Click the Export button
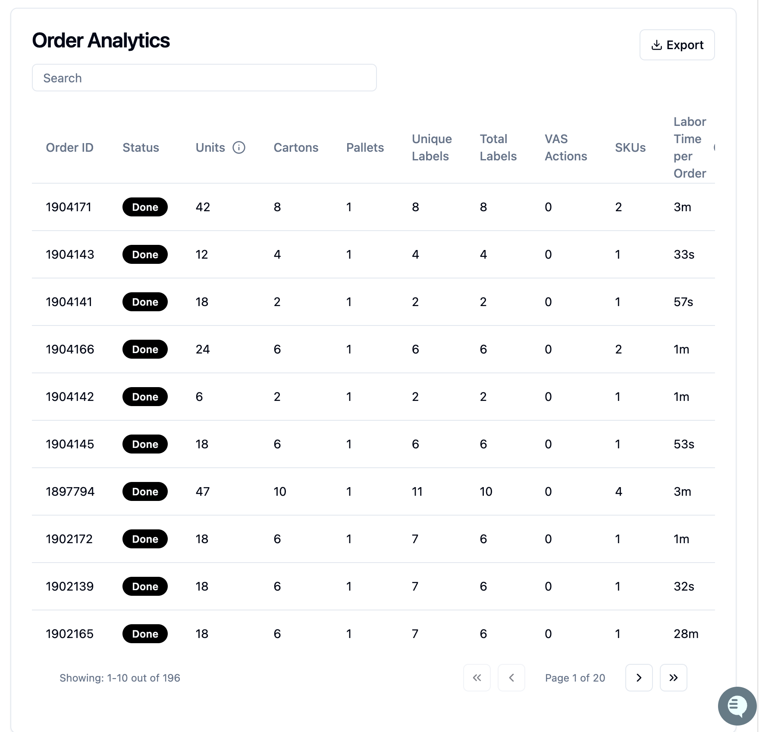 [677, 45]
